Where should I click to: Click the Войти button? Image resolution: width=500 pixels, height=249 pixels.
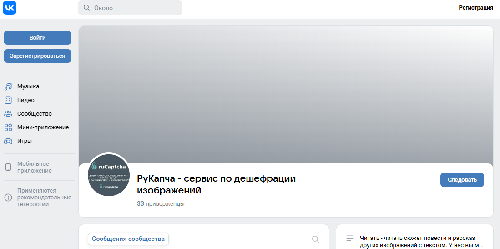click(x=38, y=38)
